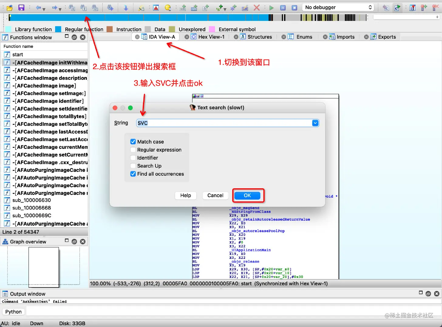Viewport: 442px width, 327px height.
Task: Toggle the Match case checkbox
Action: pyautogui.click(x=133, y=141)
